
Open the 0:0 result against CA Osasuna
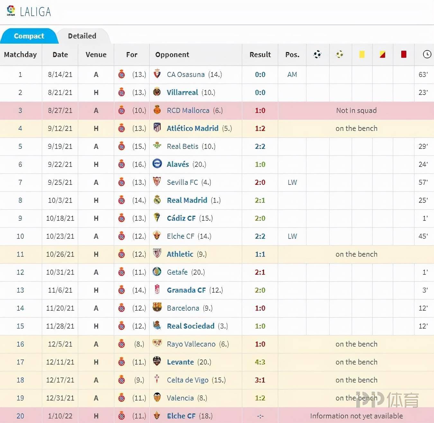click(260, 74)
